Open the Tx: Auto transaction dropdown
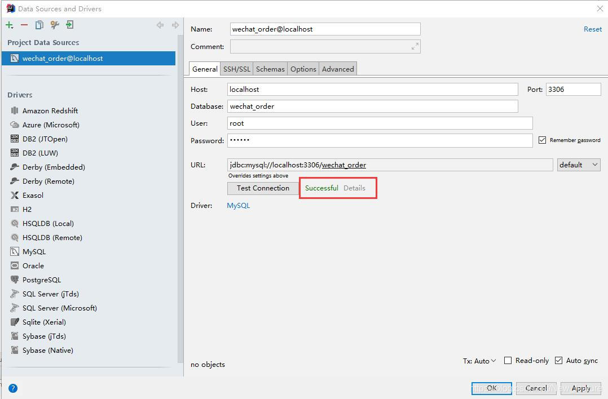This screenshot has height=399, width=608. [479, 361]
